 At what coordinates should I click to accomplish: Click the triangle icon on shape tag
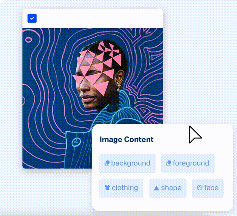156,188
